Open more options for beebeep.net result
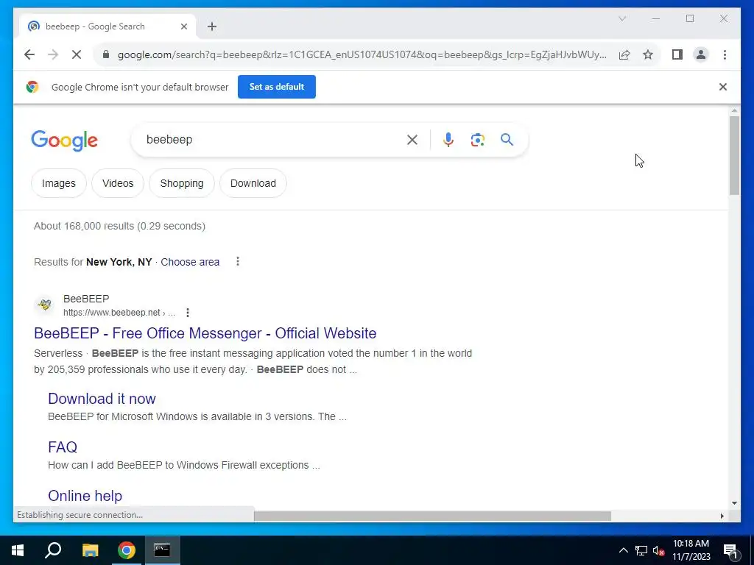 (x=188, y=313)
